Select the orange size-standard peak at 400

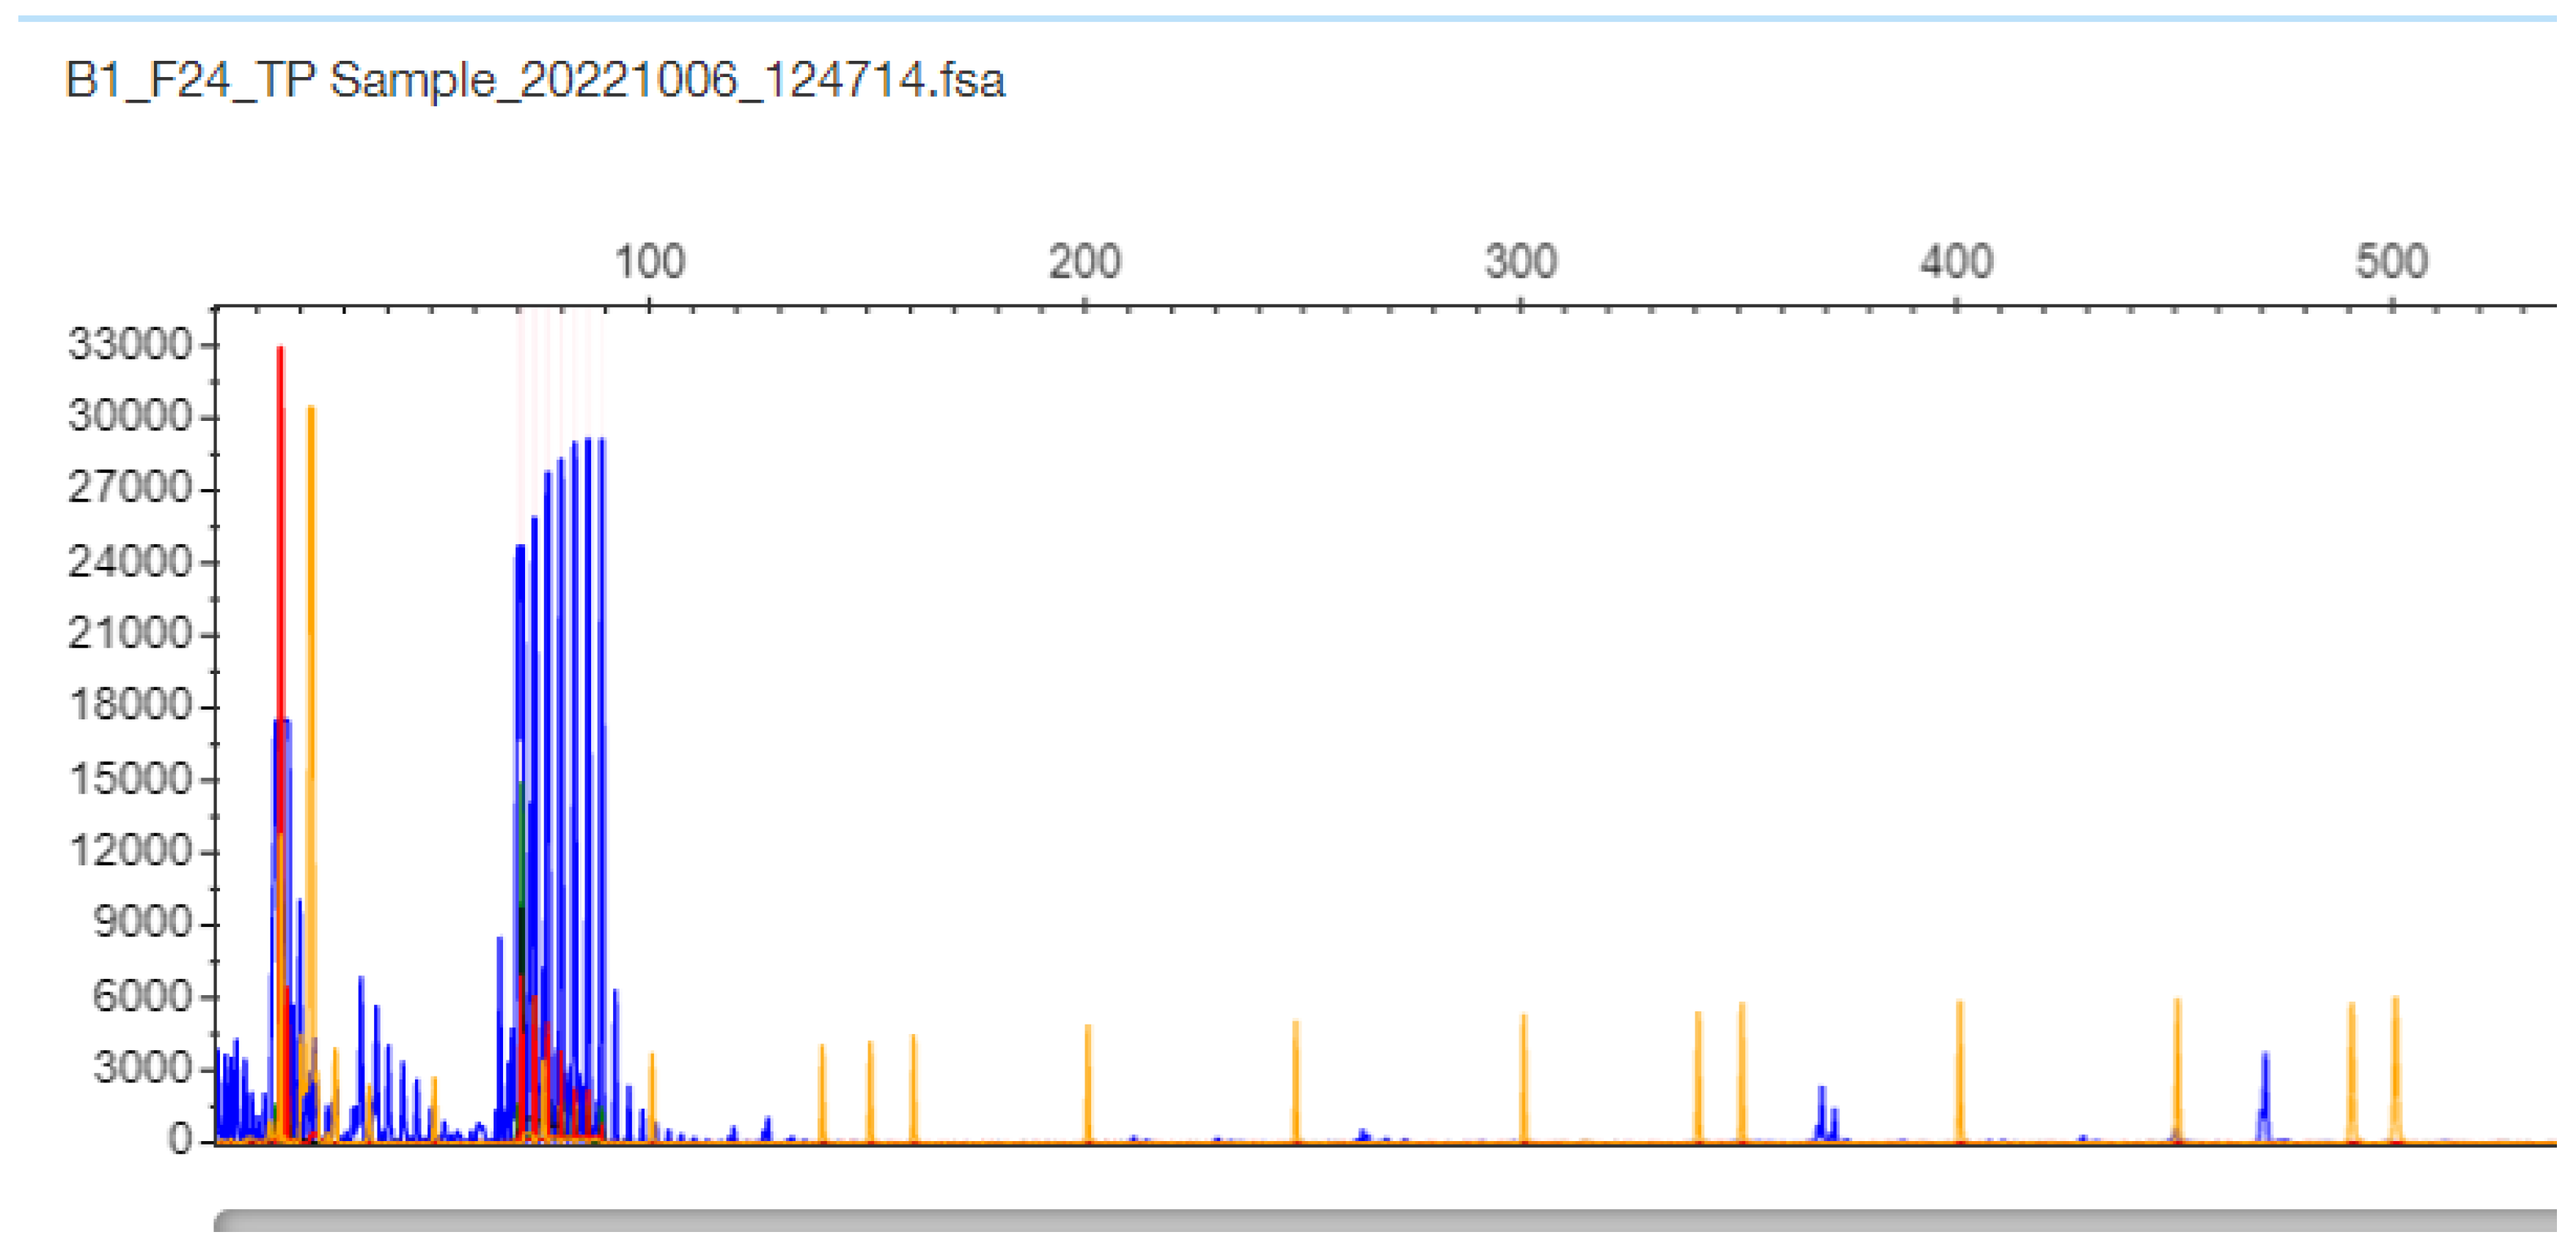pos(1959,1070)
